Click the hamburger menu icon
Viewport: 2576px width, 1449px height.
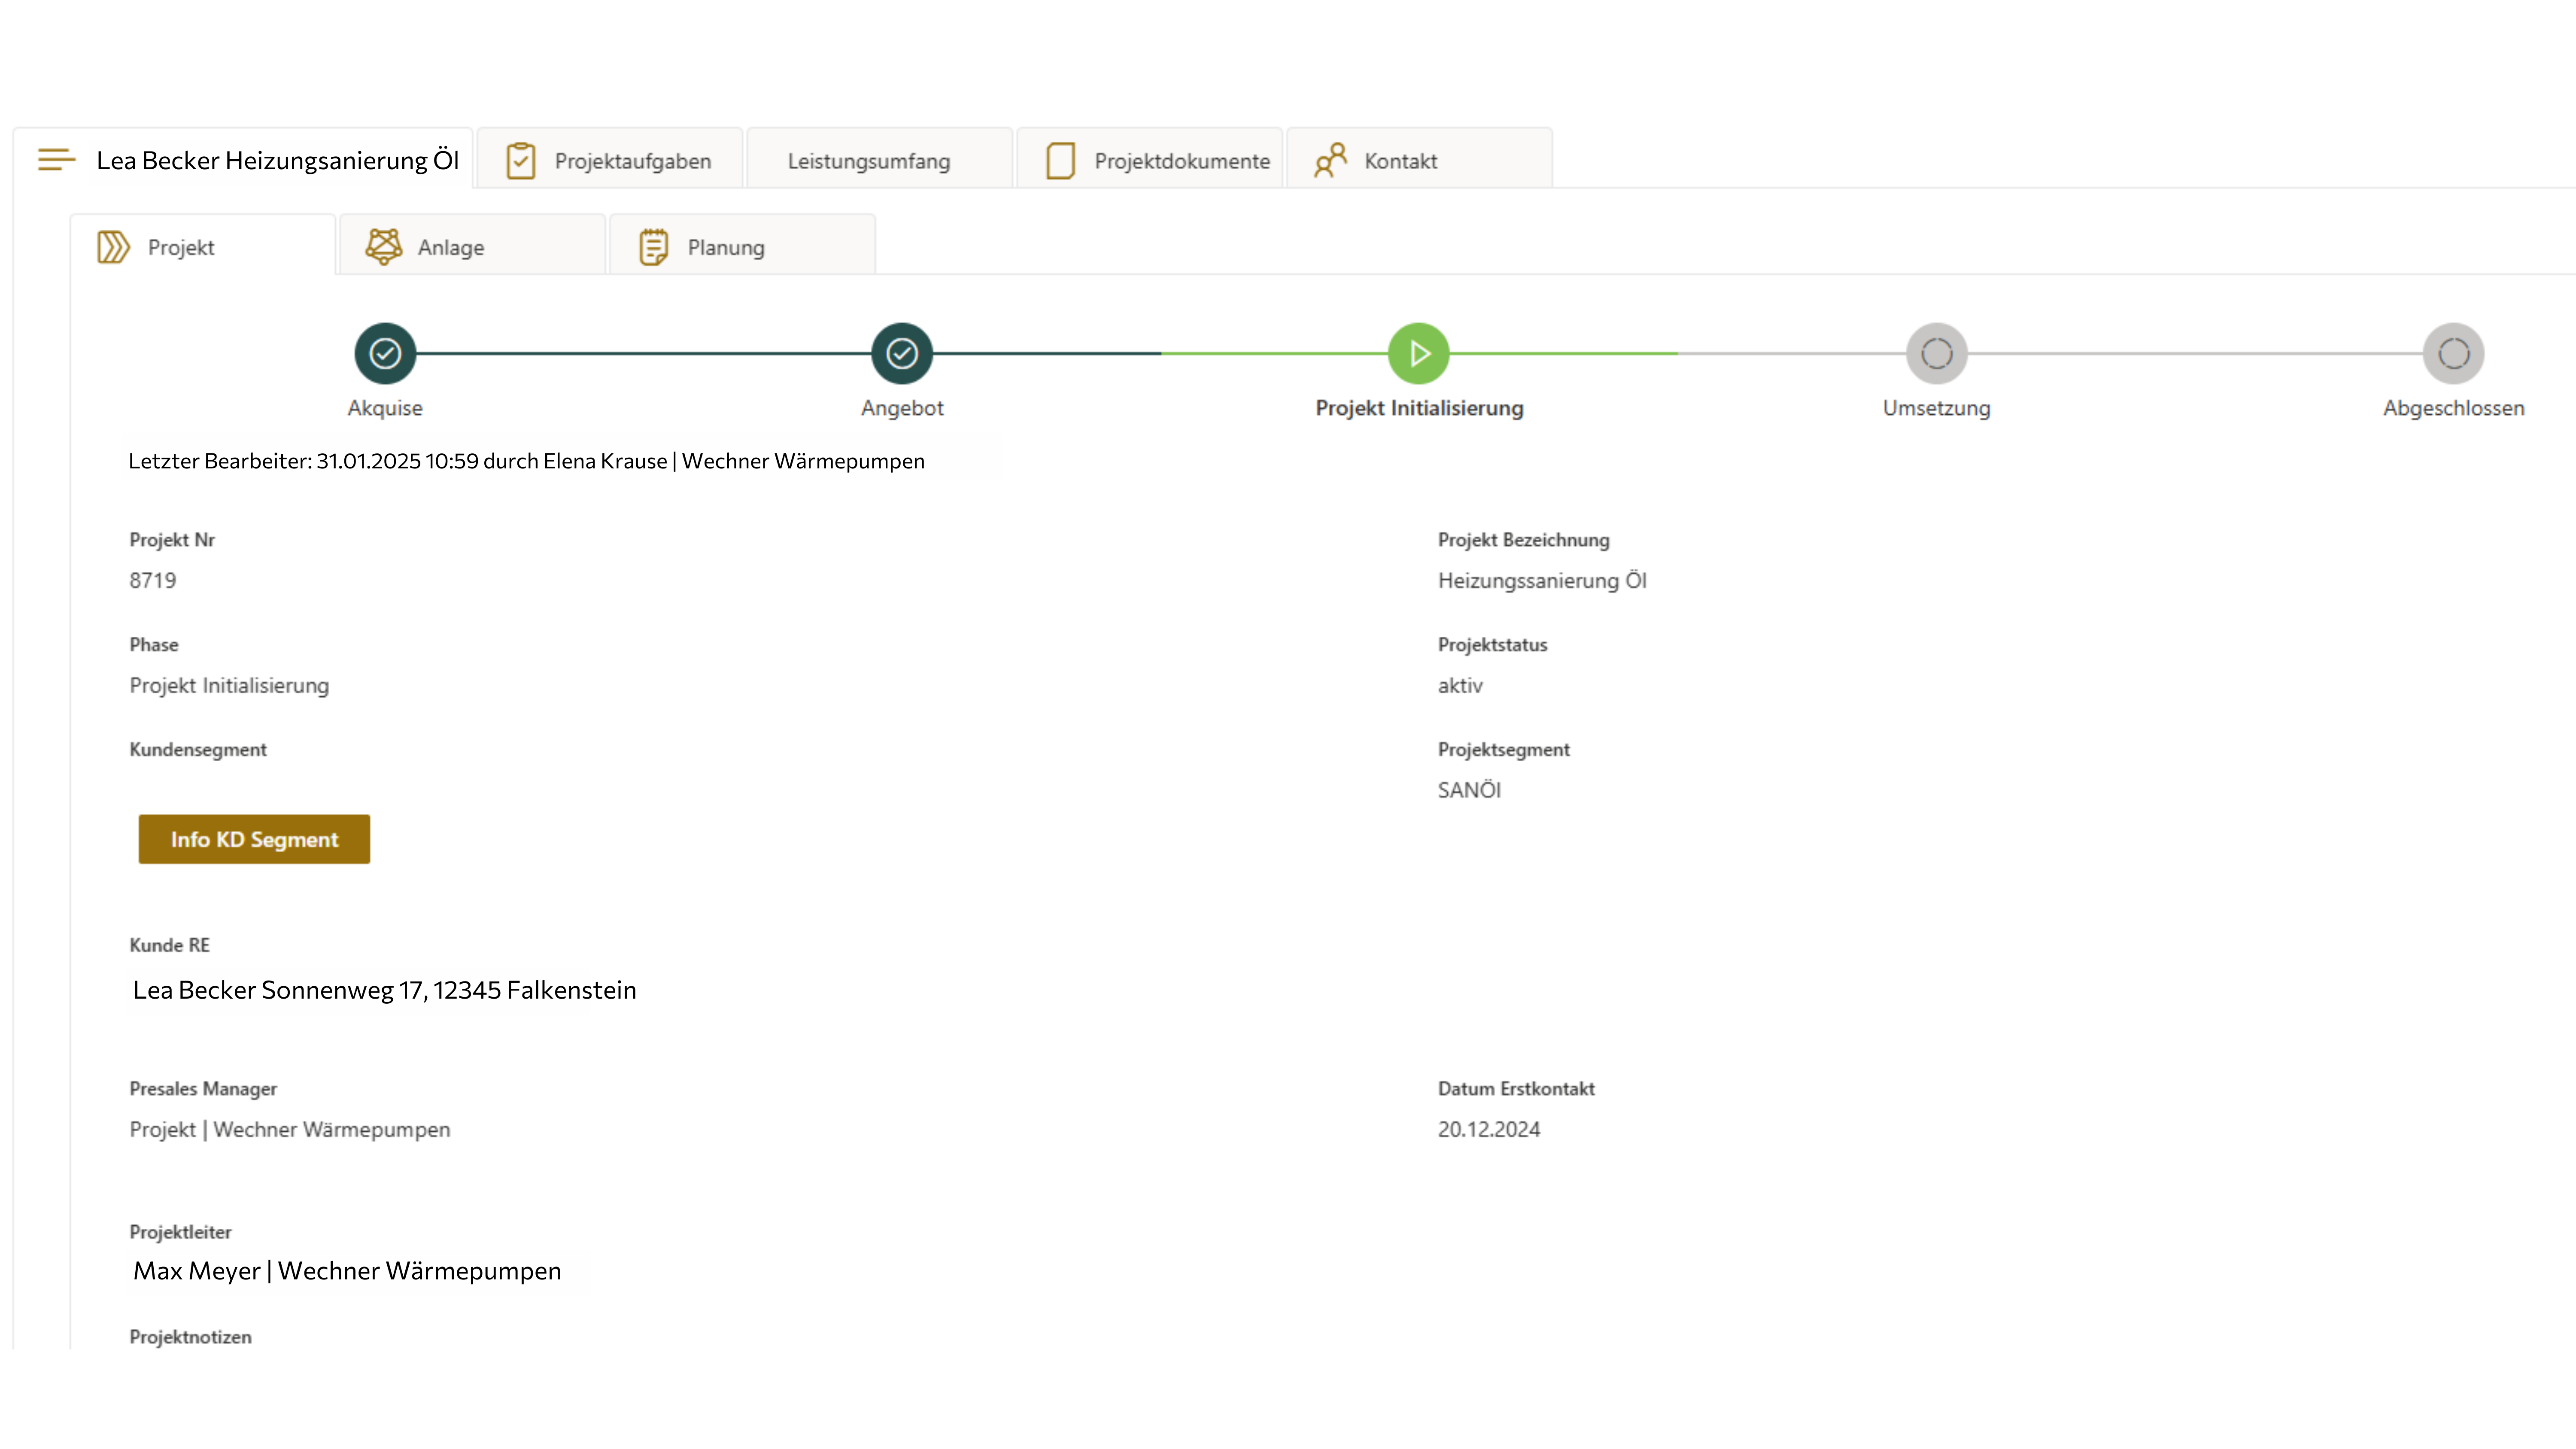56,160
